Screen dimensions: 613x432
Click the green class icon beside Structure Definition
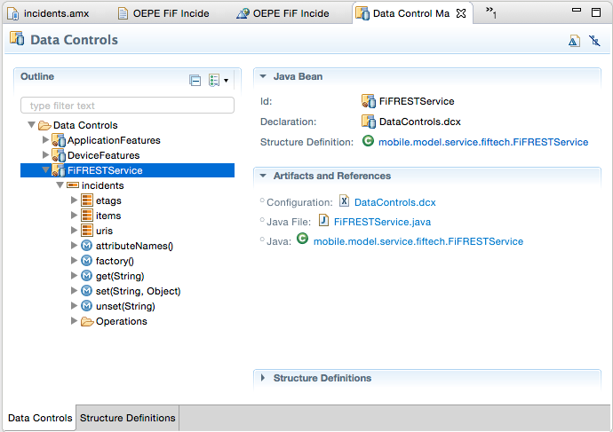tap(368, 141)
